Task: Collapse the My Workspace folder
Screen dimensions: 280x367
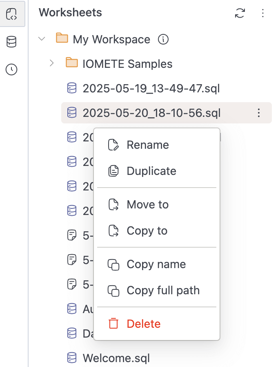Action: 42,38
